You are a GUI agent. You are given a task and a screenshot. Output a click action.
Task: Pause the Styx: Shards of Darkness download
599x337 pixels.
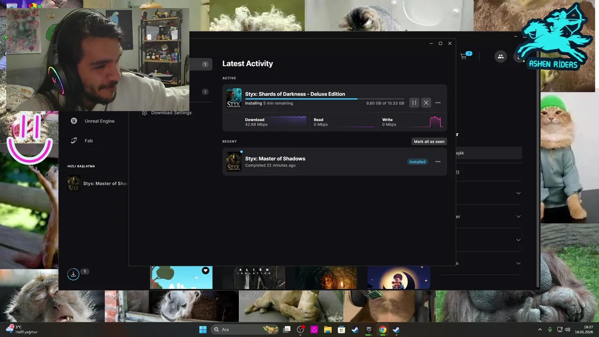coord(414,103)
